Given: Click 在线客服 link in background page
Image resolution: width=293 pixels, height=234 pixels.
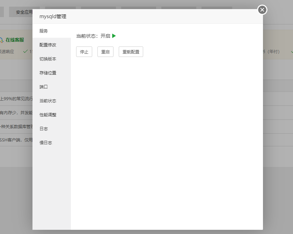Looking at the screenshot, I should click(x=15, y=40).
